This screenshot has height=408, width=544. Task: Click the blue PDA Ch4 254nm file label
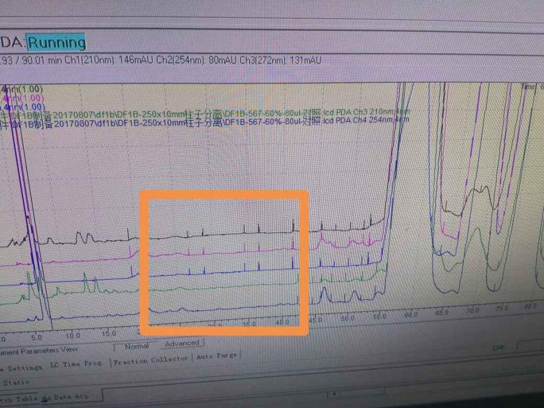205,123
